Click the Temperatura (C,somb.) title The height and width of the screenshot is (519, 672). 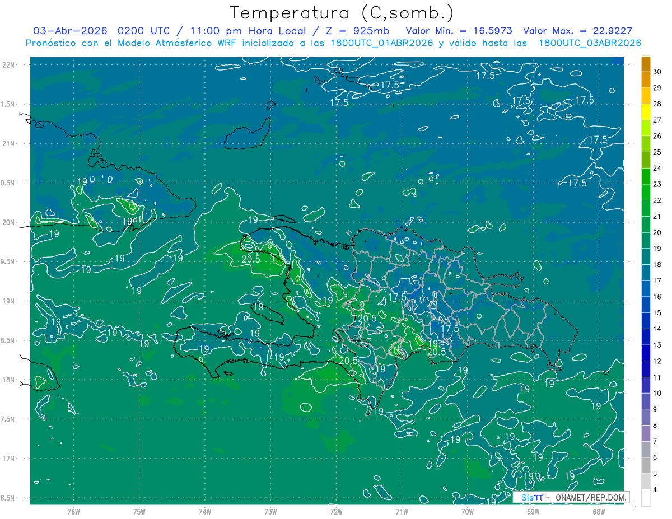(x=342, y=12)
